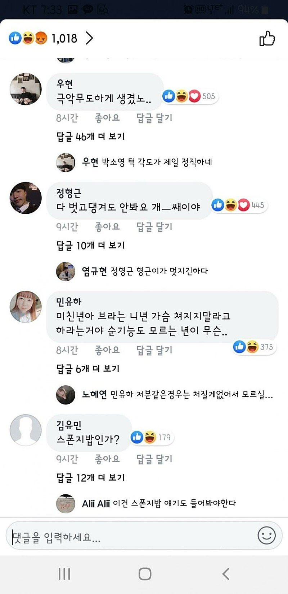Tap the thumbs-up like icon at top right

click(x=267, y=38)
